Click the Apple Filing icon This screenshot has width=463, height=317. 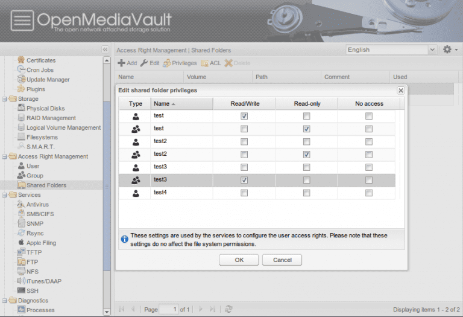pos(21,243)
